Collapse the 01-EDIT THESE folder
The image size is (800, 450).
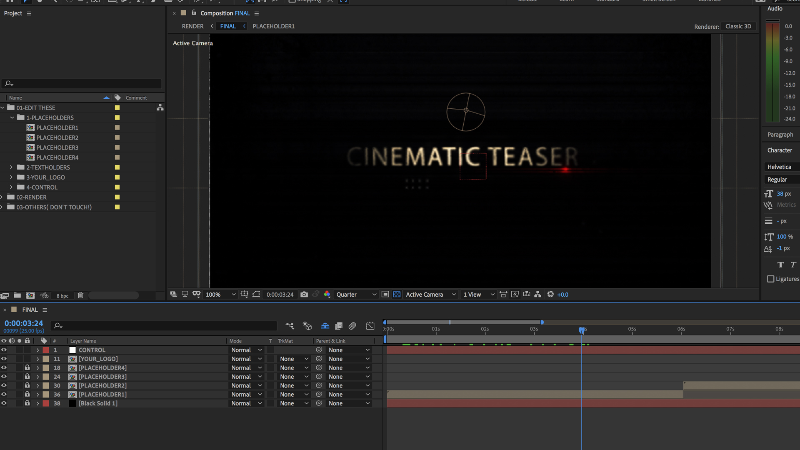point(3,107)
